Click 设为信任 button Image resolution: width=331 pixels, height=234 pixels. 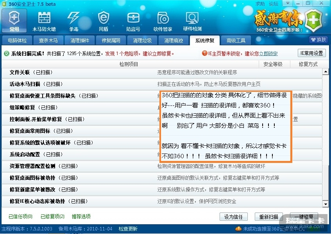[233, 217]
